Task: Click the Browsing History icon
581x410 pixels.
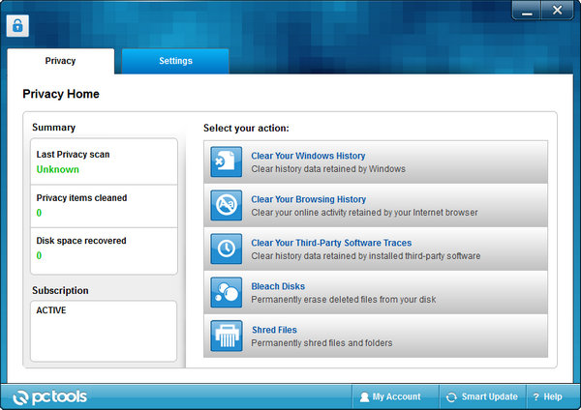Action: click(227, 205)
